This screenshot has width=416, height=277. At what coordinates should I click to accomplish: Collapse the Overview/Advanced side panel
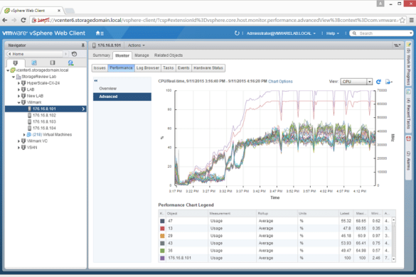[x=96, y=80]
